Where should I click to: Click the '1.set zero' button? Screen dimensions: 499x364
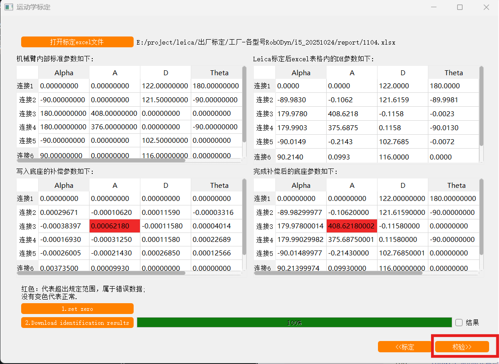pyautogui.click(x=77, y=309)
